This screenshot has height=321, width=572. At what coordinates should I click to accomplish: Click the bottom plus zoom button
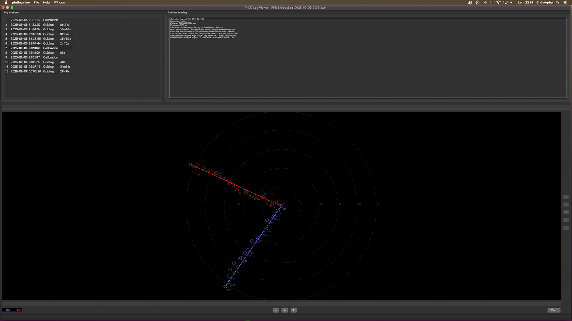tap(284, 310)
